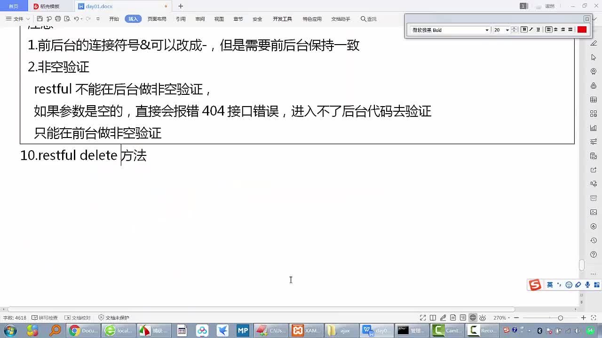The image size is (602, 338).
Task: Redo the last action
Action: pos(88,19)
